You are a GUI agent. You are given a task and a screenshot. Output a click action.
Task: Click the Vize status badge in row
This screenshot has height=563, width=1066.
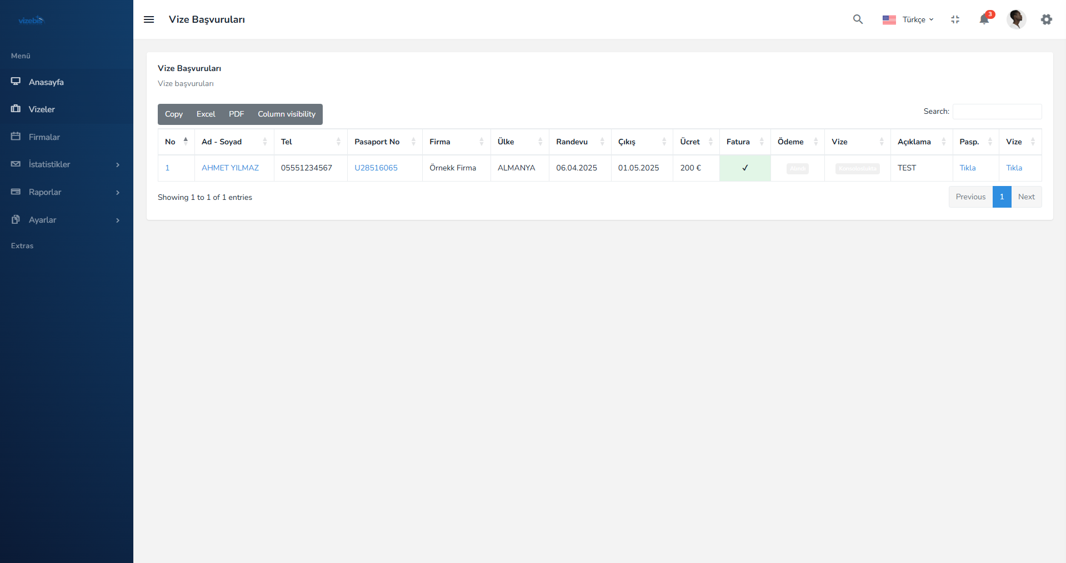point(858,168)
